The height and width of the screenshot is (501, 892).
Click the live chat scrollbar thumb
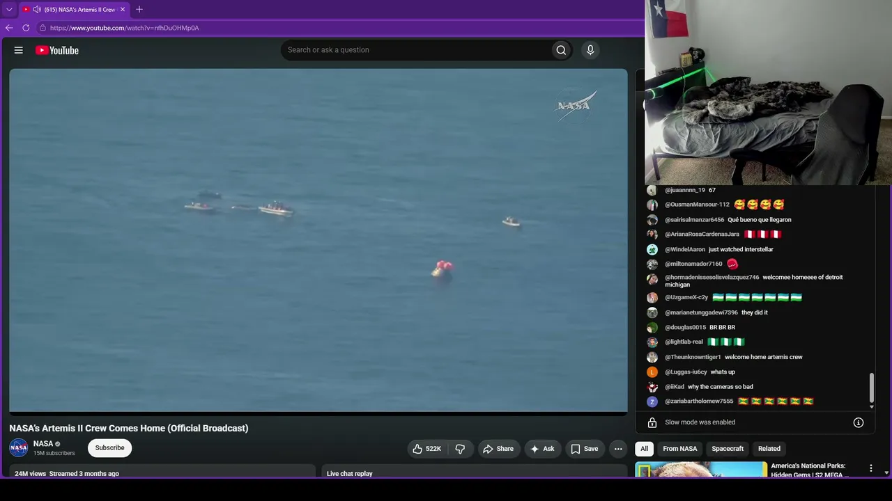click(871, 388)
